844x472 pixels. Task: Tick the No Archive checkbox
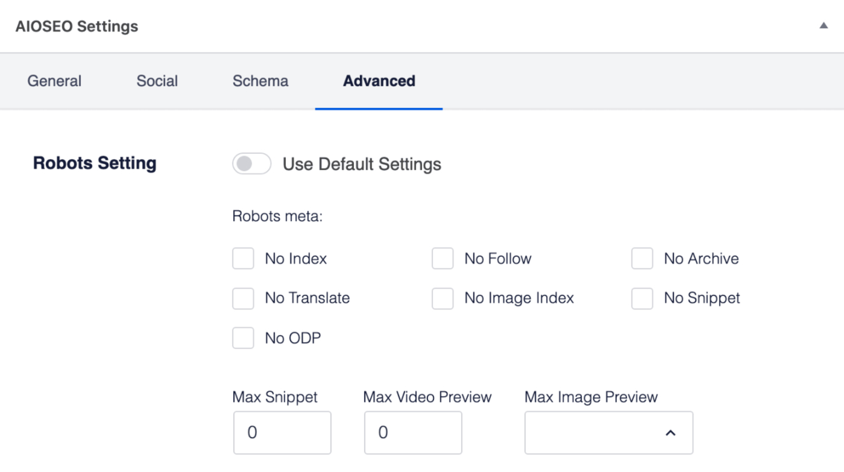click(x=642, y=259)
